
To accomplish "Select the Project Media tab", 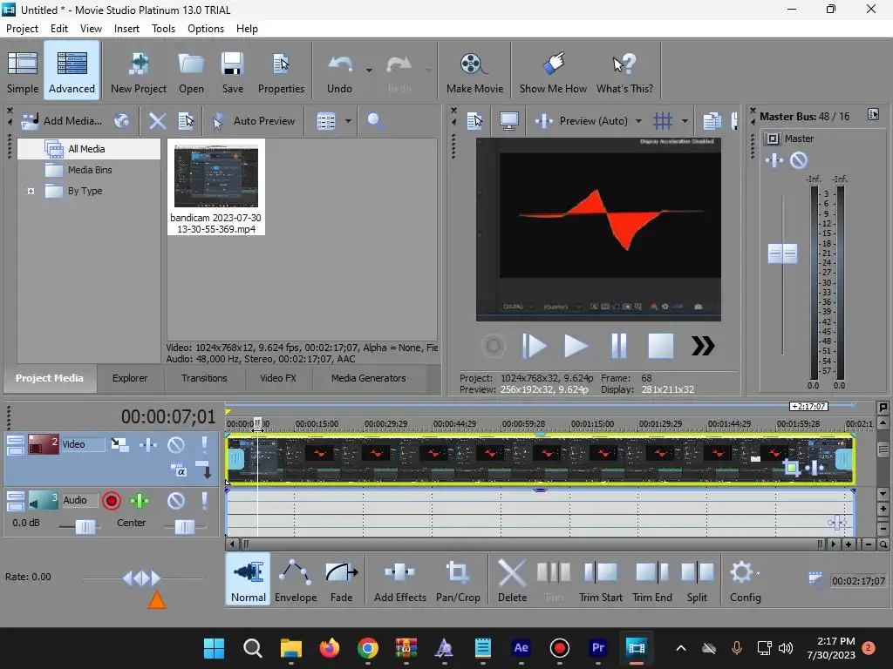I will 50,378.
